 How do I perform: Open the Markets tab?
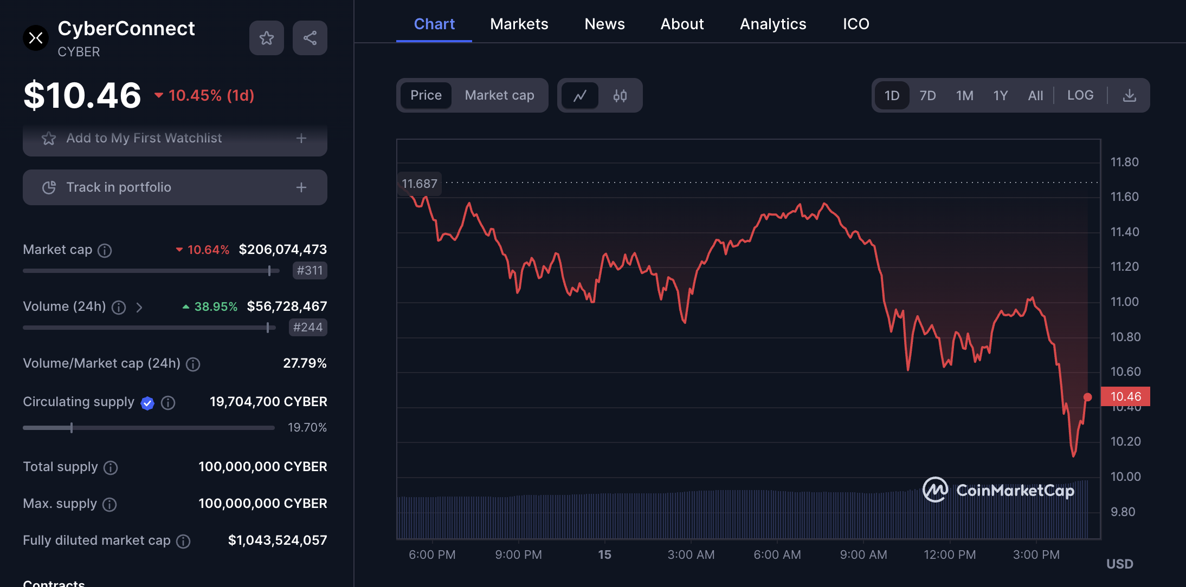pos(519,24)
